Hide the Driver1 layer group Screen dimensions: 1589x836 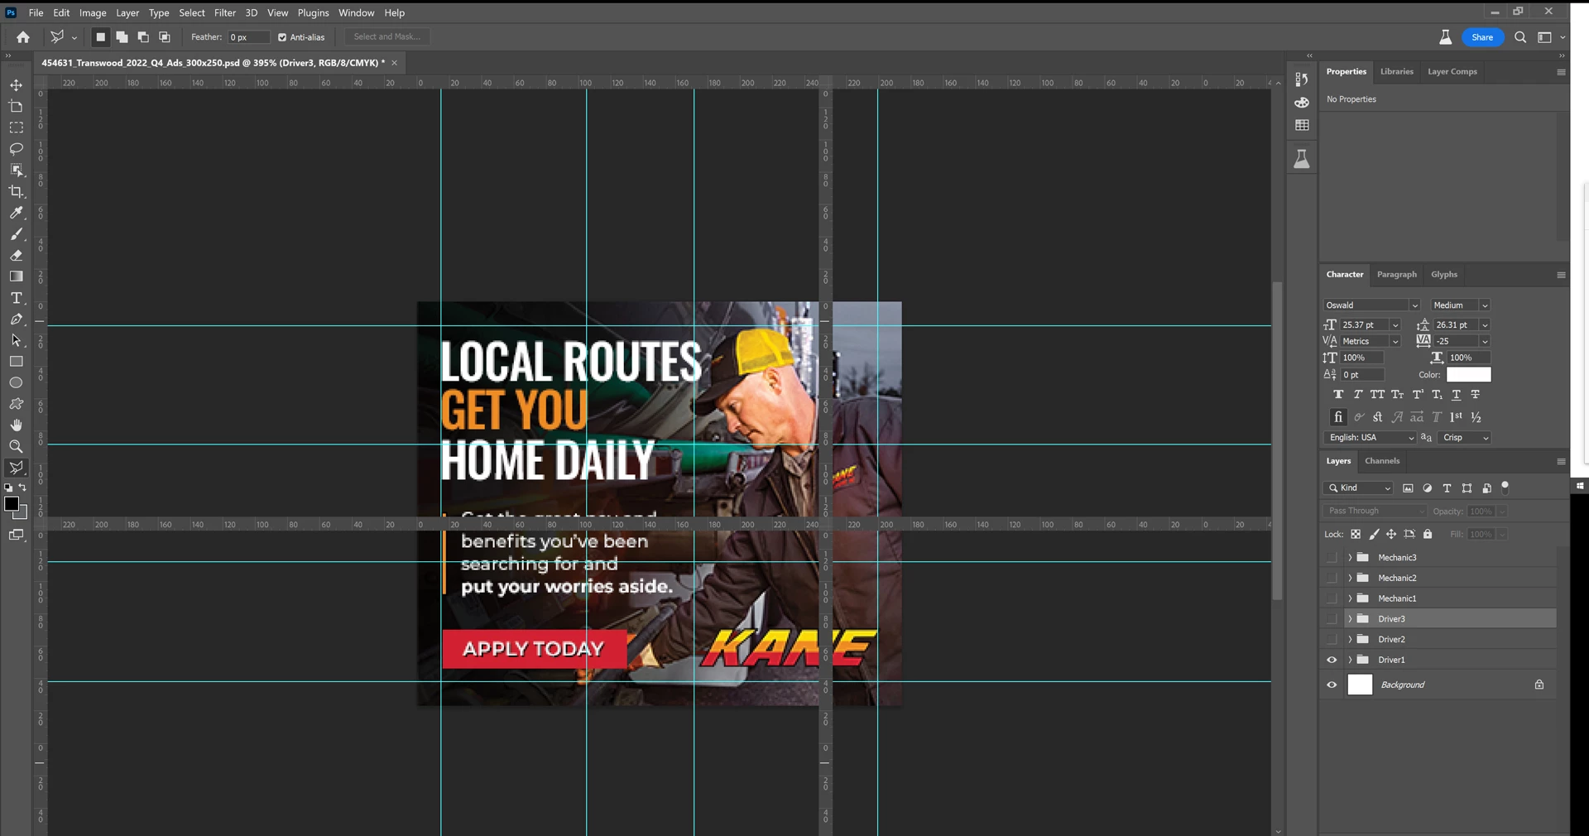point(1332,660)
